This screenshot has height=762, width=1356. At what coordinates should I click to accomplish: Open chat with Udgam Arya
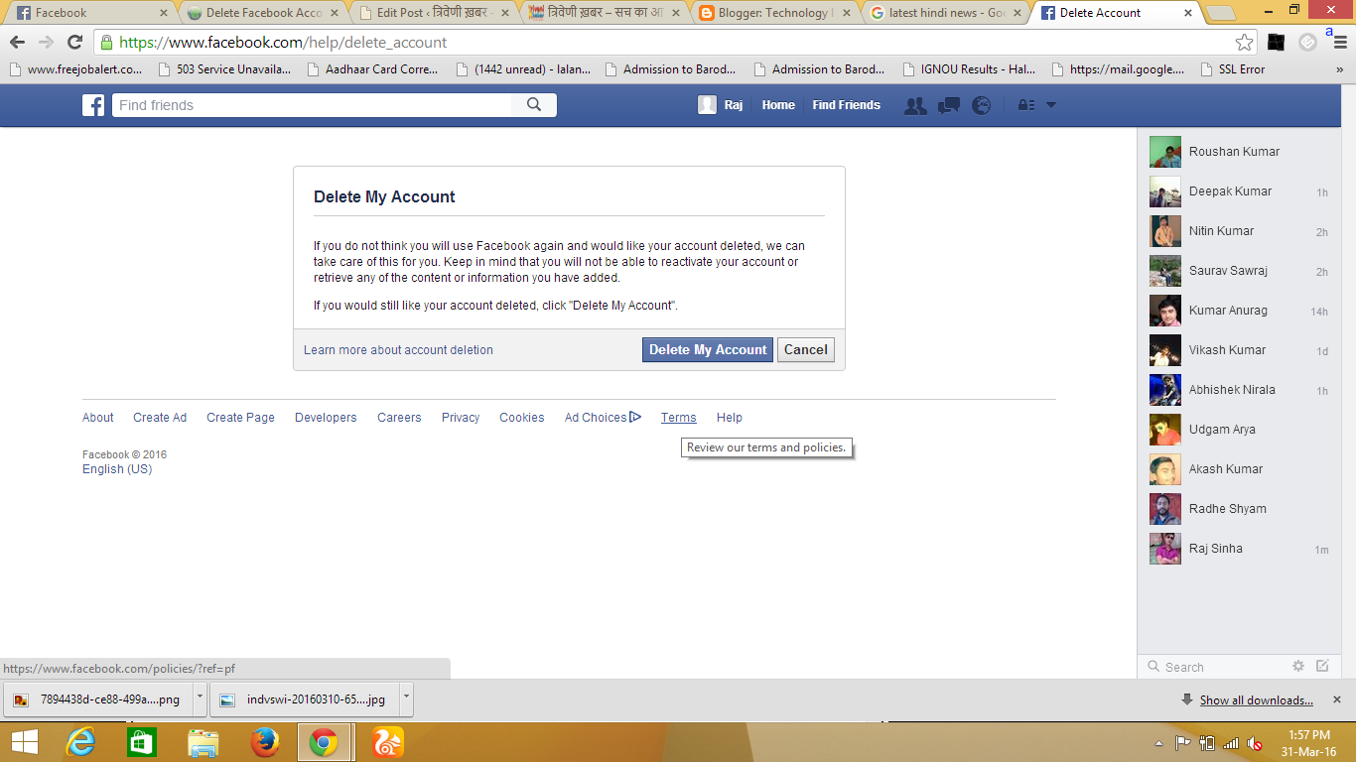[1239, 430]
